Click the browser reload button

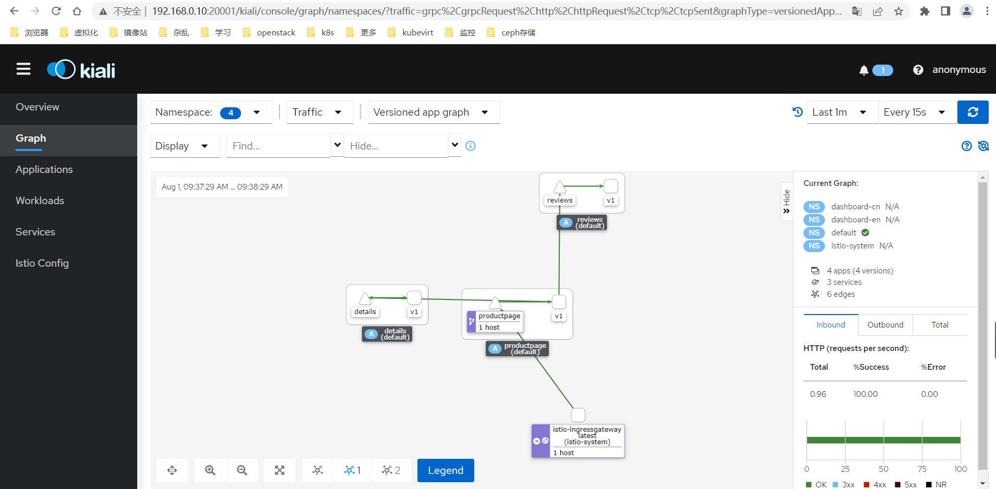tap(56, 11)
